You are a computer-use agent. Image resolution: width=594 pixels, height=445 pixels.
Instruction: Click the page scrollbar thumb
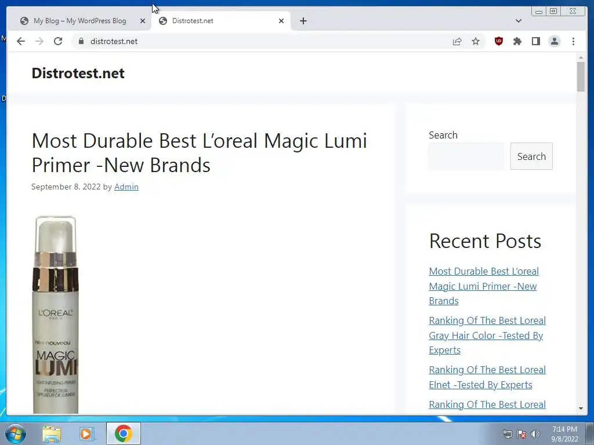pyautogui.click(x=581, y=77)
